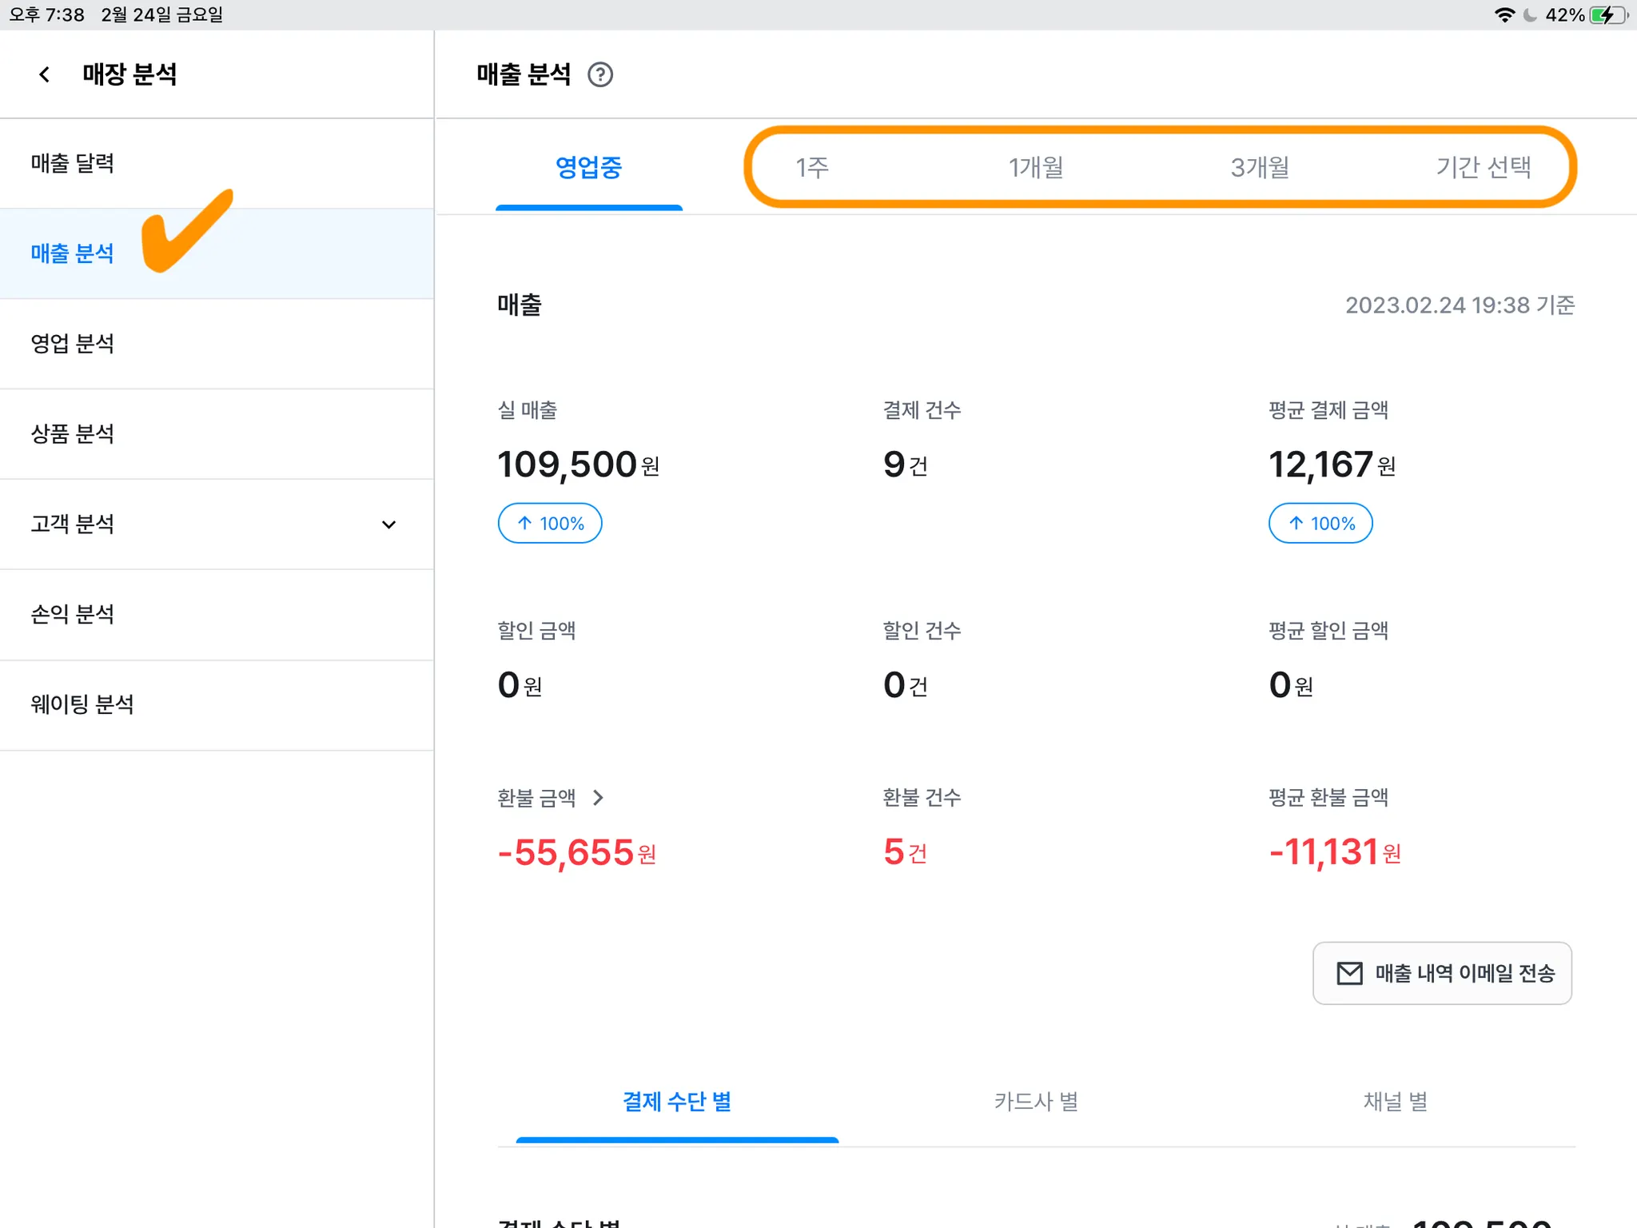Open the 기간 선택 date range picker
The width and height of the screenshot is (1637, 1228).
pos(1484,167)
